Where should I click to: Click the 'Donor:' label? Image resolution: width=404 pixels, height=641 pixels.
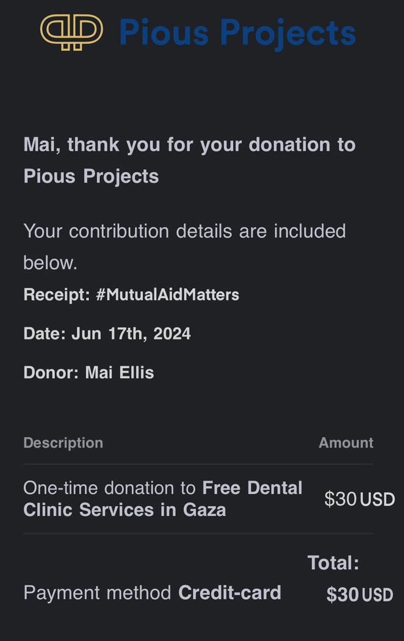pos(51,372)
